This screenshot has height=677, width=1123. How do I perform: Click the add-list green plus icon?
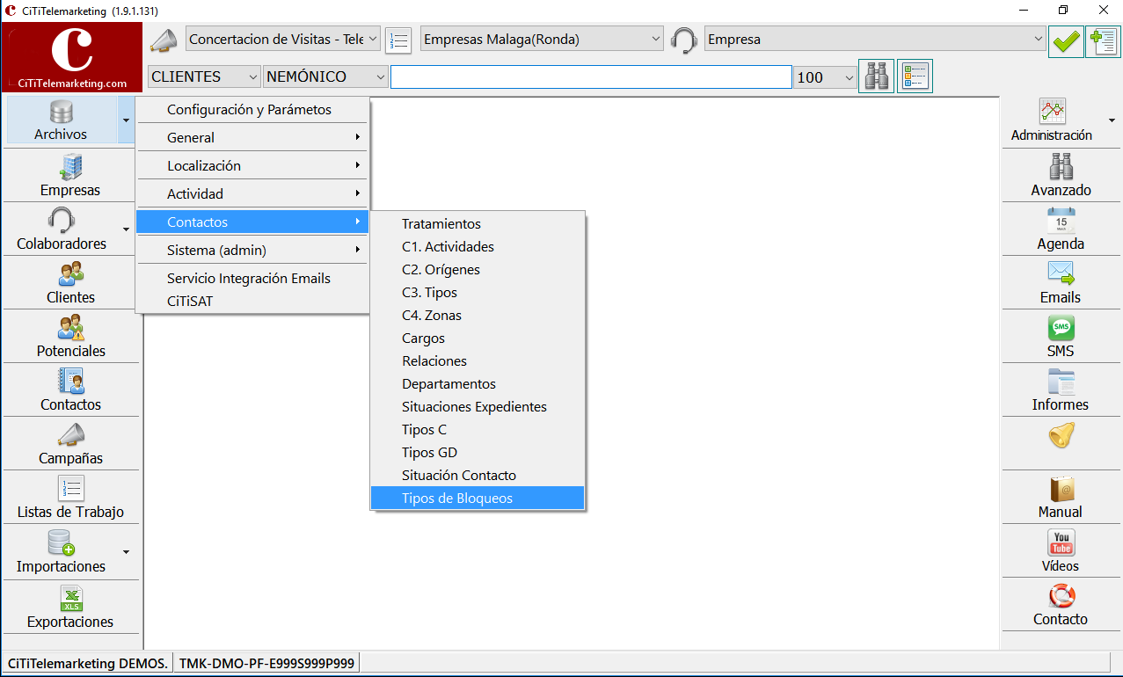pos(1103,40)
